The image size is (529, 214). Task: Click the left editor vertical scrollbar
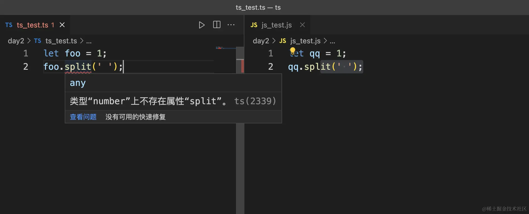pyautogui.click(x=240, y=130)
